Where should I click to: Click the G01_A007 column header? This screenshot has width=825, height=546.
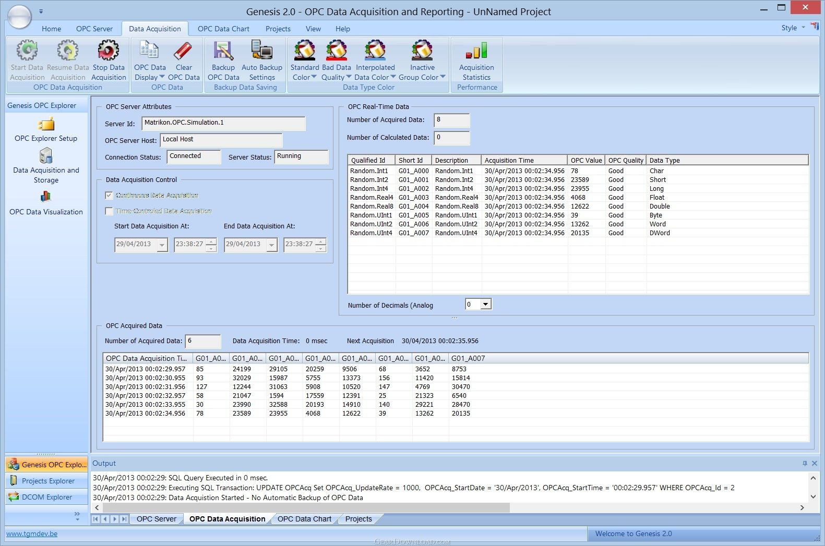point(628,358)
